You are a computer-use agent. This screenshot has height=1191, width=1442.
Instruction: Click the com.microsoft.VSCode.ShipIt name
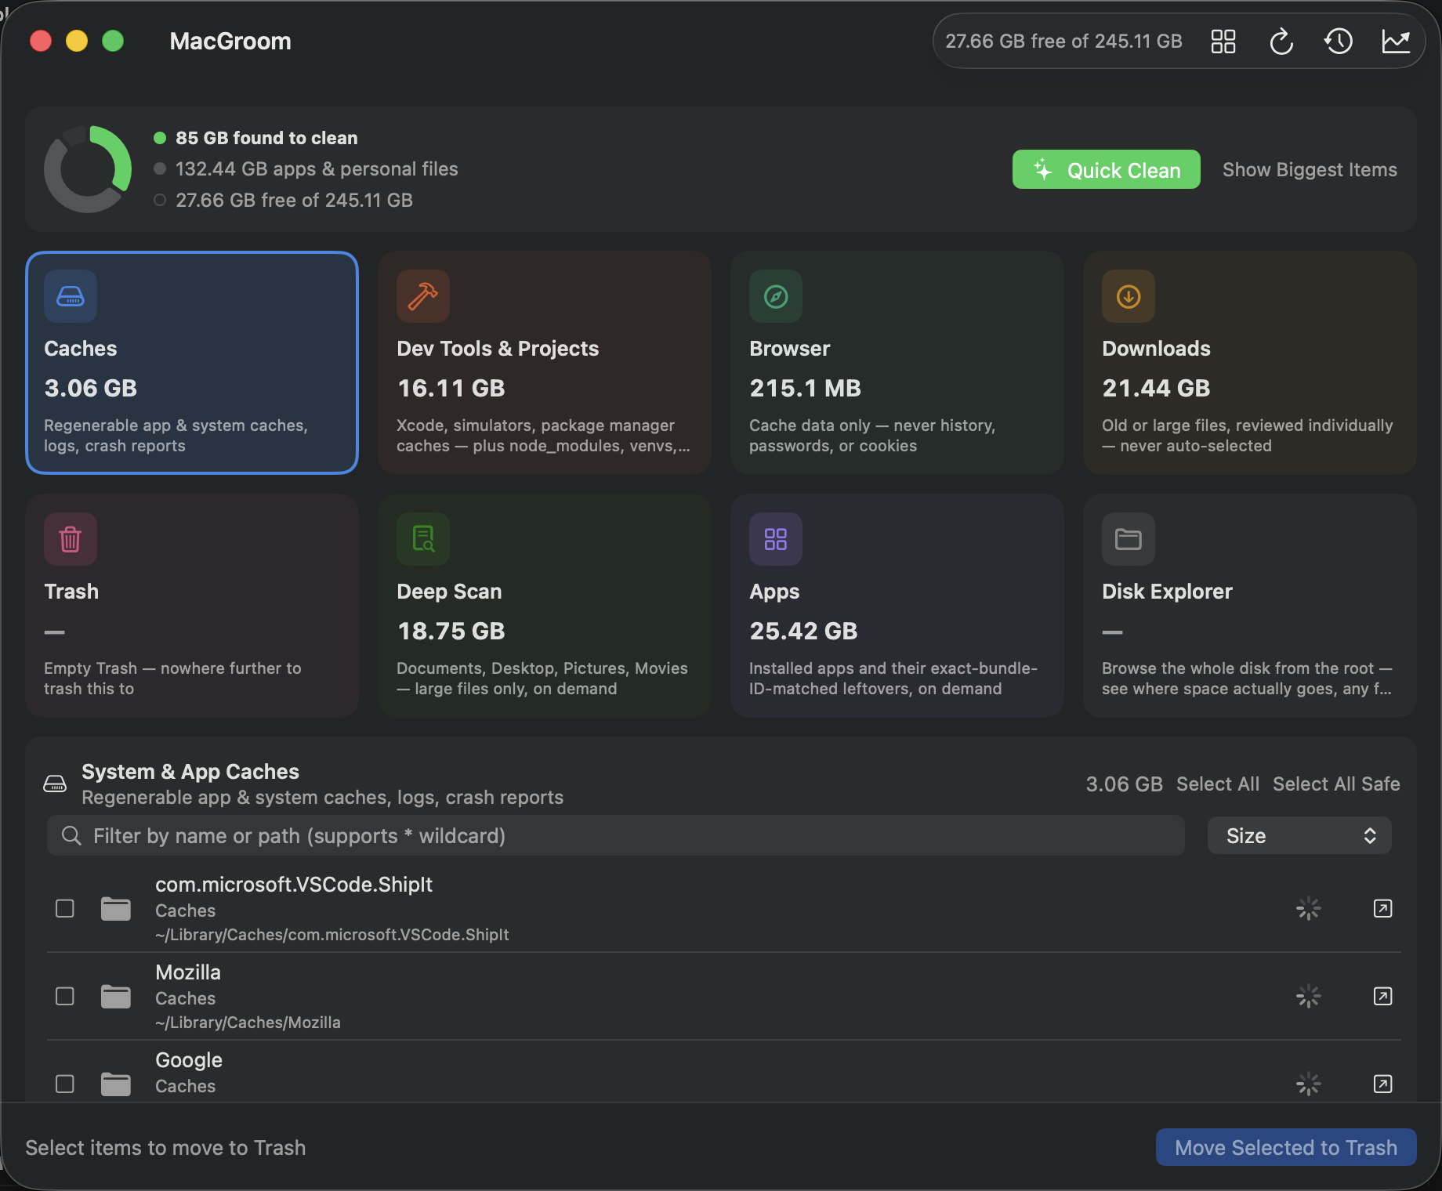point(294,884)
